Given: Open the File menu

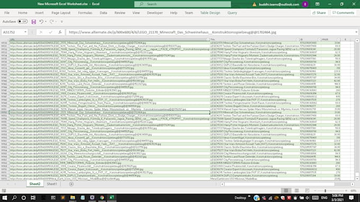Looking at the screenshot, I should [x=7, y=13].
